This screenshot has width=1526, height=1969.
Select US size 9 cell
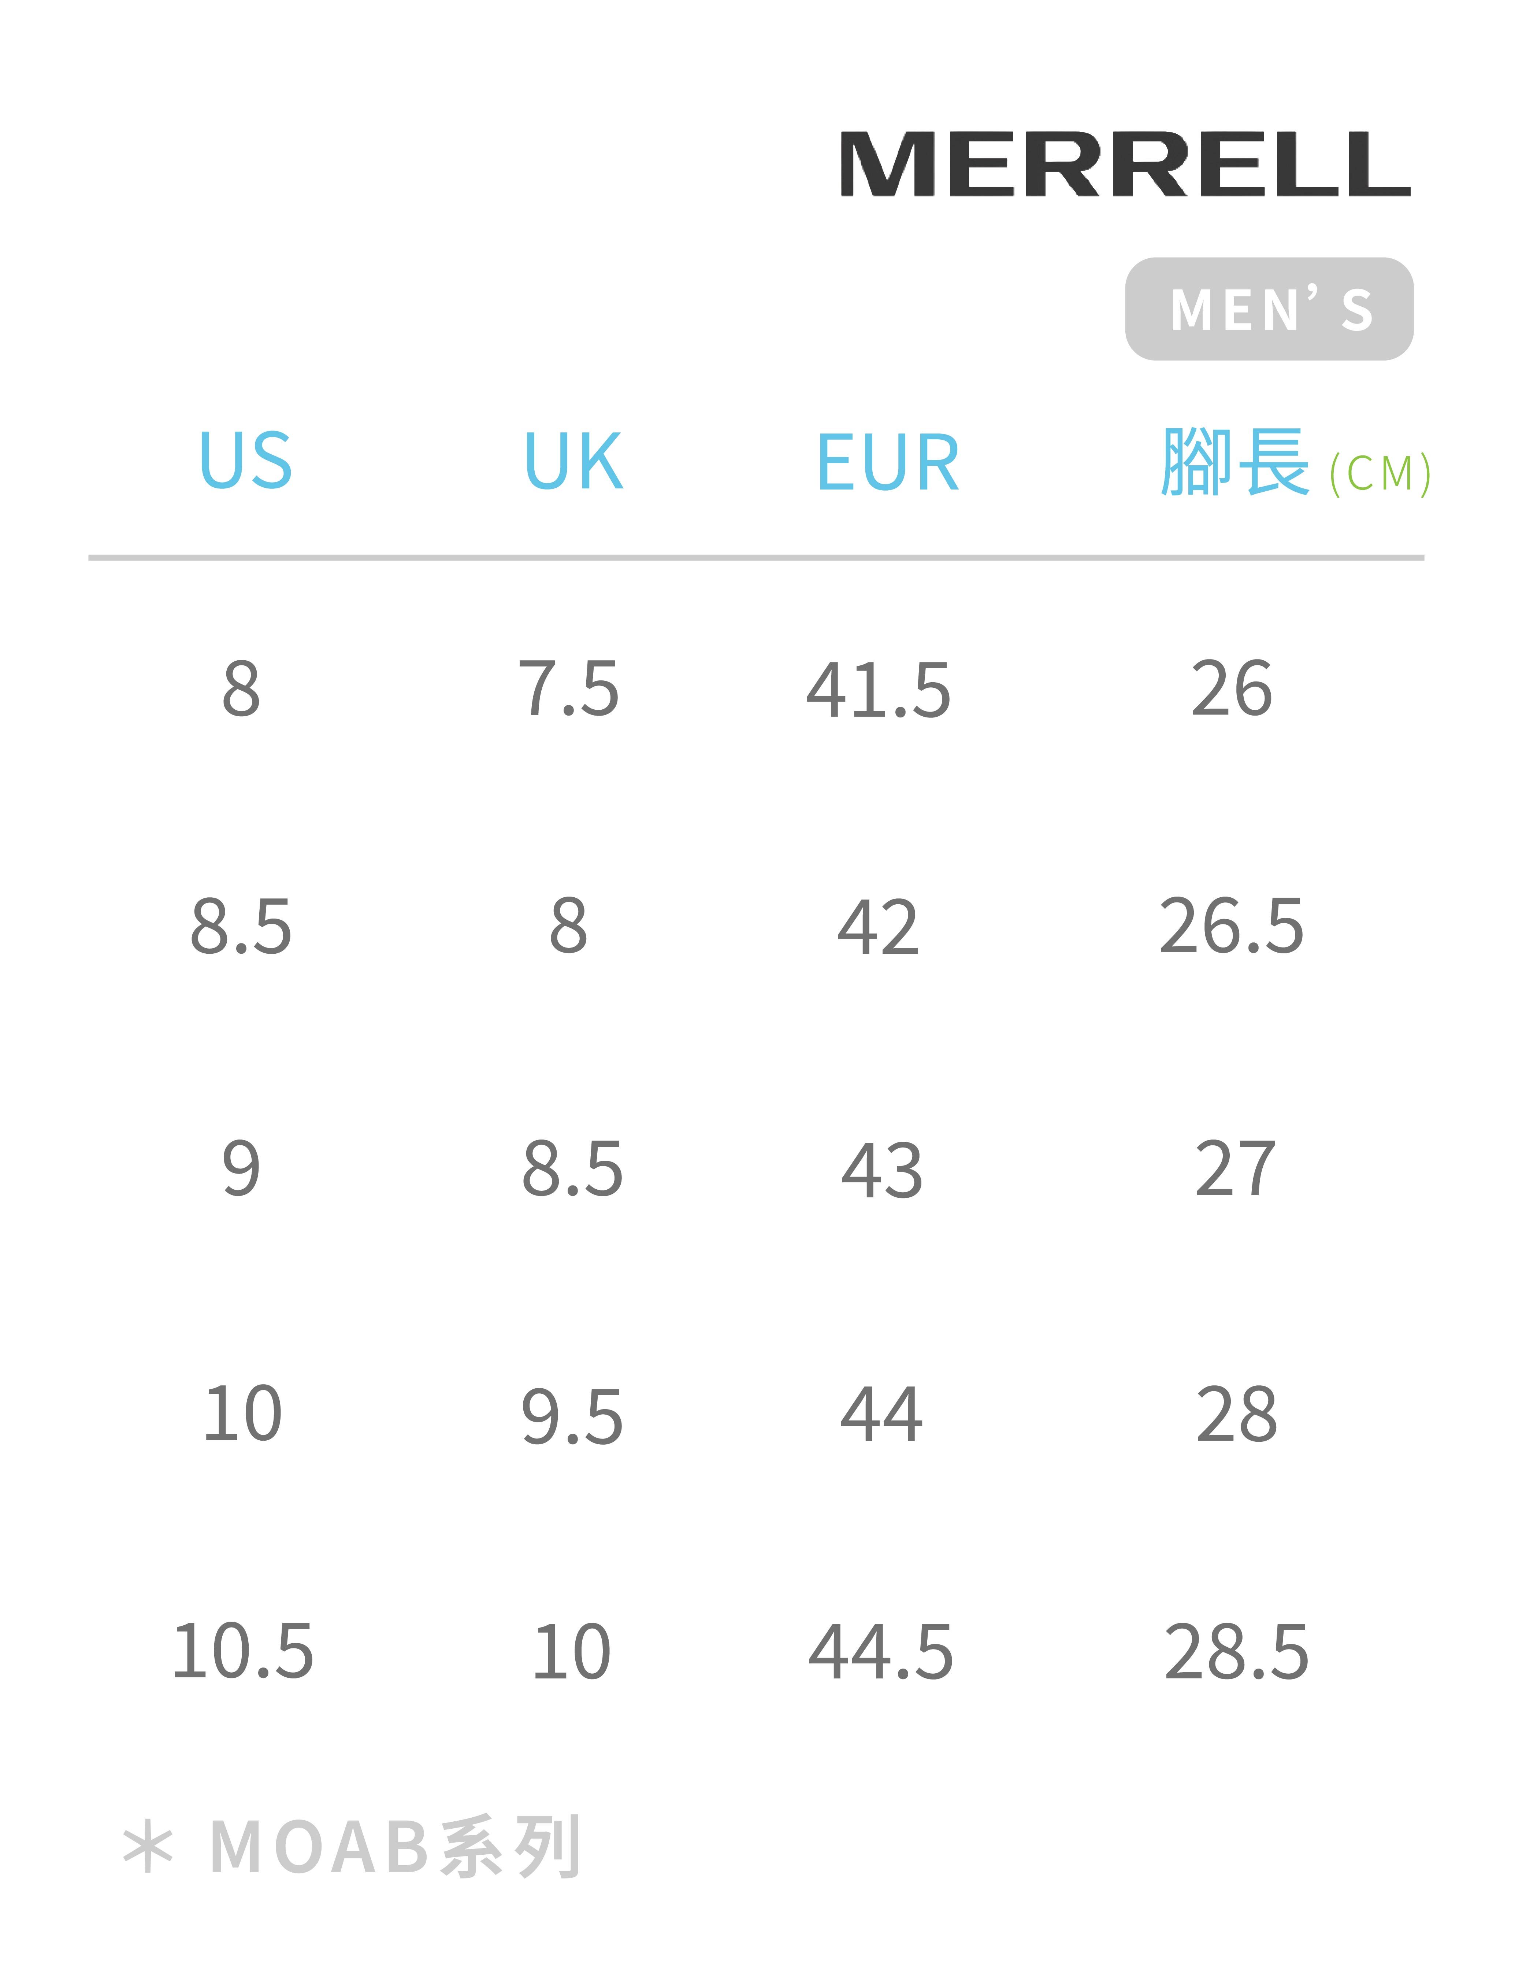point(242,1168)
